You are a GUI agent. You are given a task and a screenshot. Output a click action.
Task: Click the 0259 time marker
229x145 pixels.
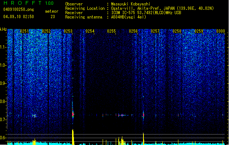coord(199,31)
